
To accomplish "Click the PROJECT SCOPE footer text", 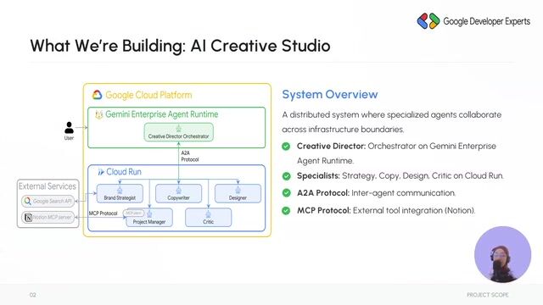I will tap(488, 295).
